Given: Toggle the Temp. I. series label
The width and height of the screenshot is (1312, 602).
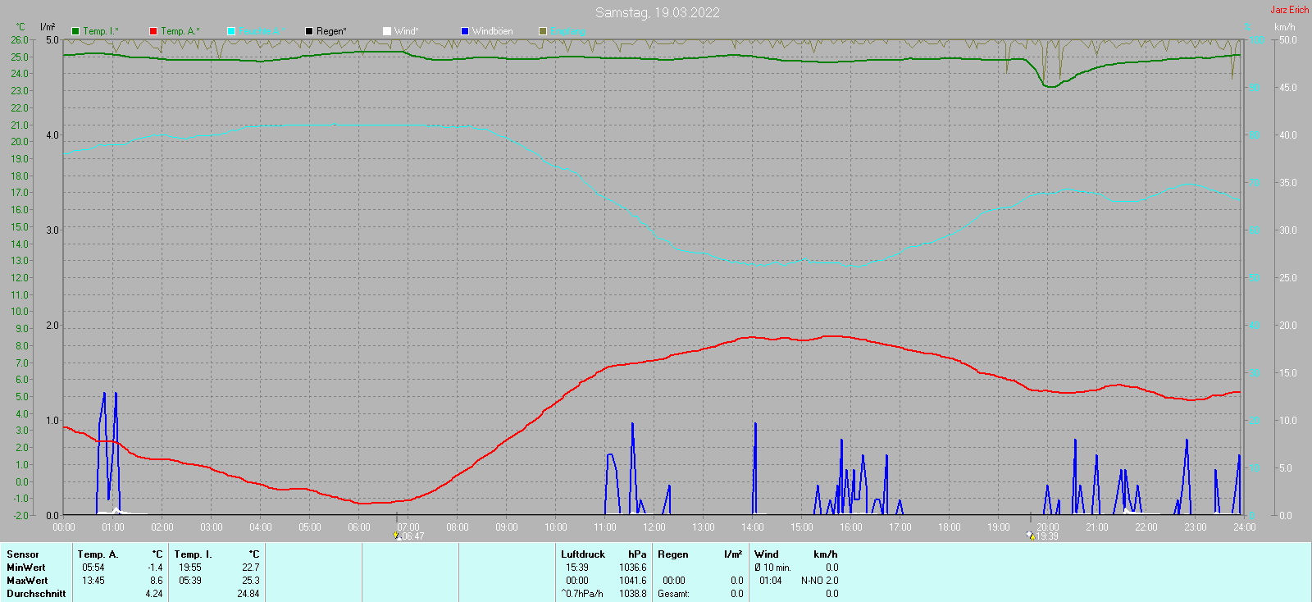Looking at the screenshot, I should coord(100,31).
